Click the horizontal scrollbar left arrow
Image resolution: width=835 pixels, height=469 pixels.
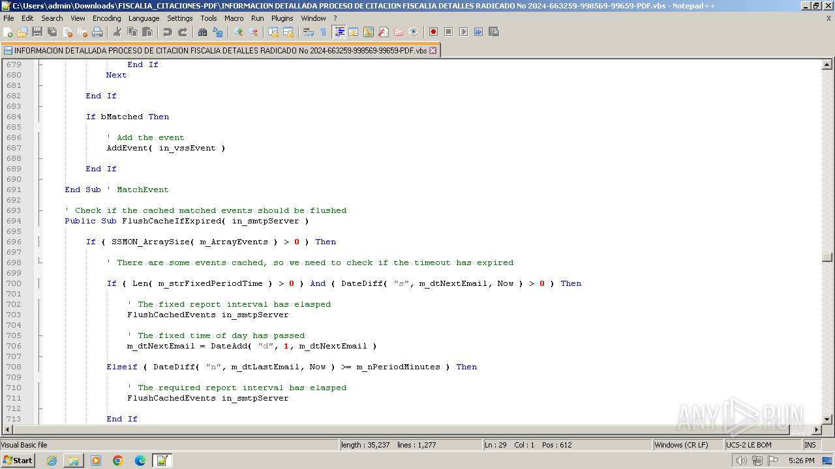[x=8, y=430]
